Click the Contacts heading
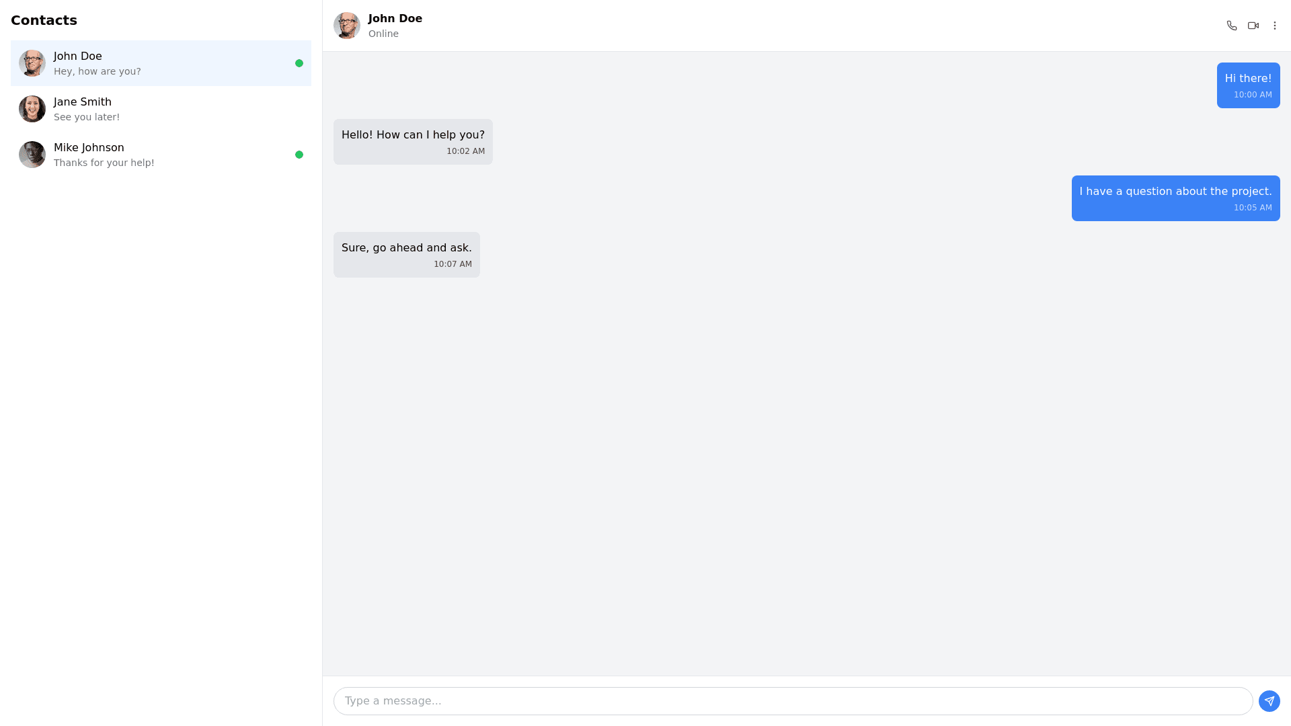 (44, 20)
